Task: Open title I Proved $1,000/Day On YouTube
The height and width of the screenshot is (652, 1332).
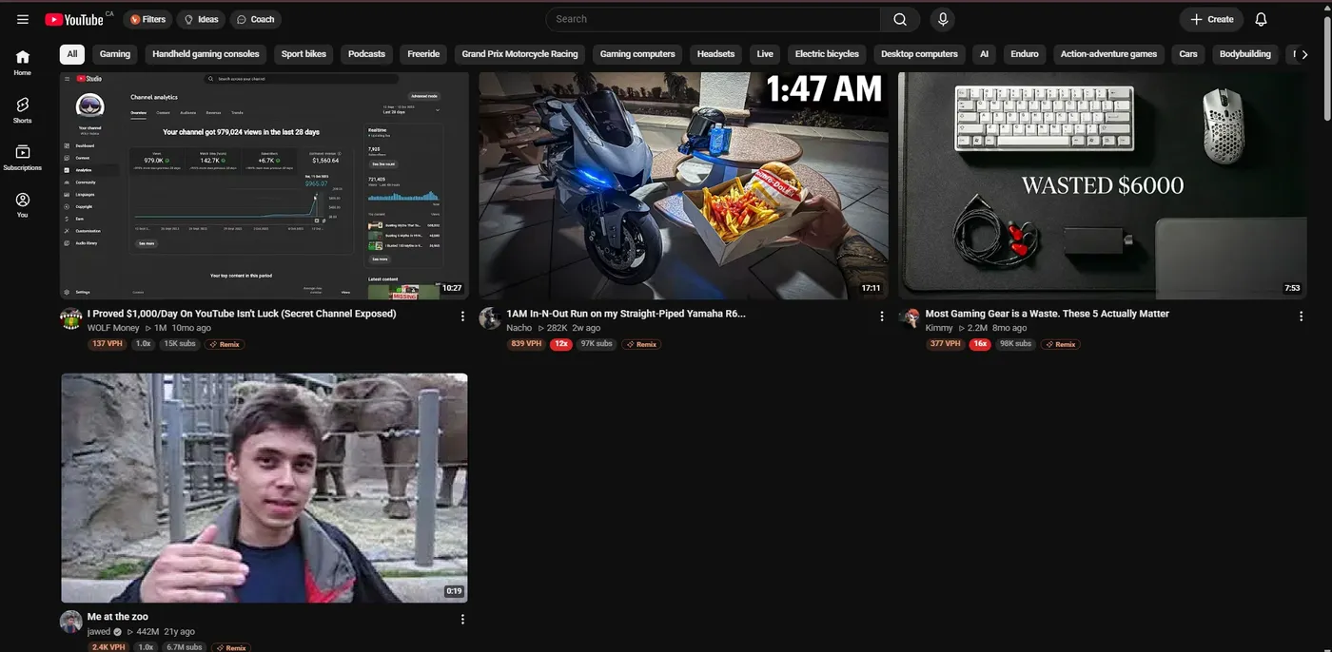Action: (242, 314)
